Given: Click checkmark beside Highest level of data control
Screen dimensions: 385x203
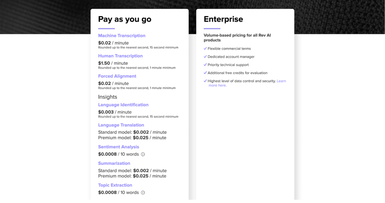Looking at the screenshot, I should coord(205,81).
